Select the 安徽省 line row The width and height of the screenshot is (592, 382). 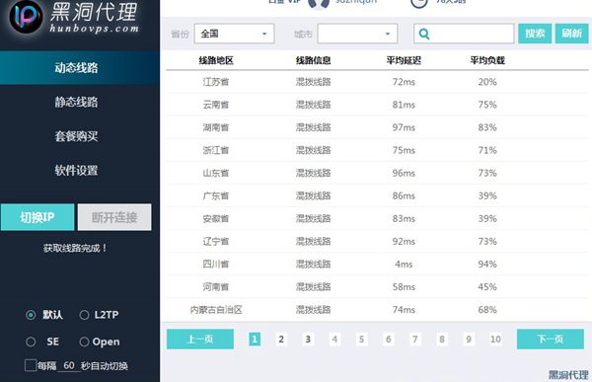tap(377, 218)
